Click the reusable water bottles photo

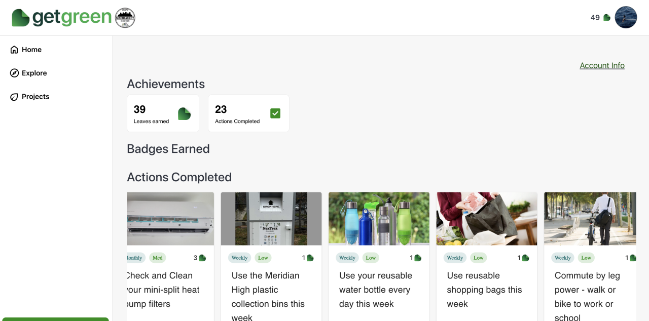pyautogui.click(x=379, y=219)
